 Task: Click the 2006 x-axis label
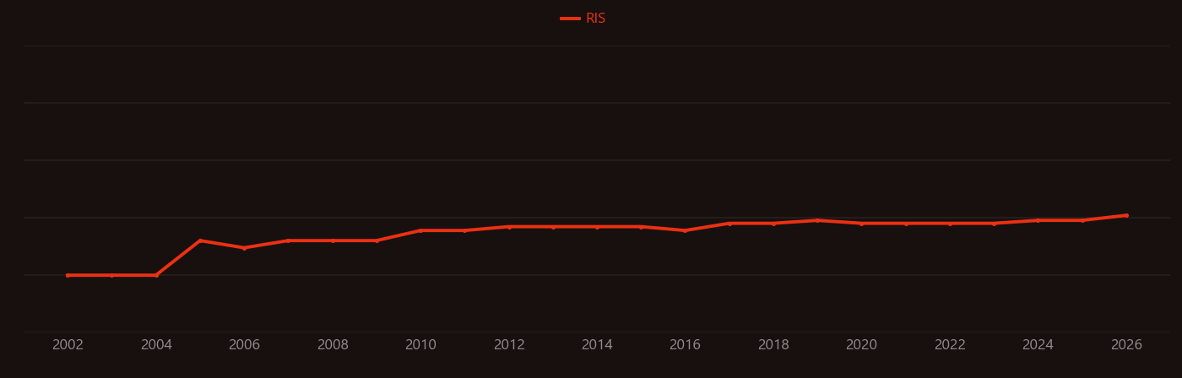click(x=244, y=345)
